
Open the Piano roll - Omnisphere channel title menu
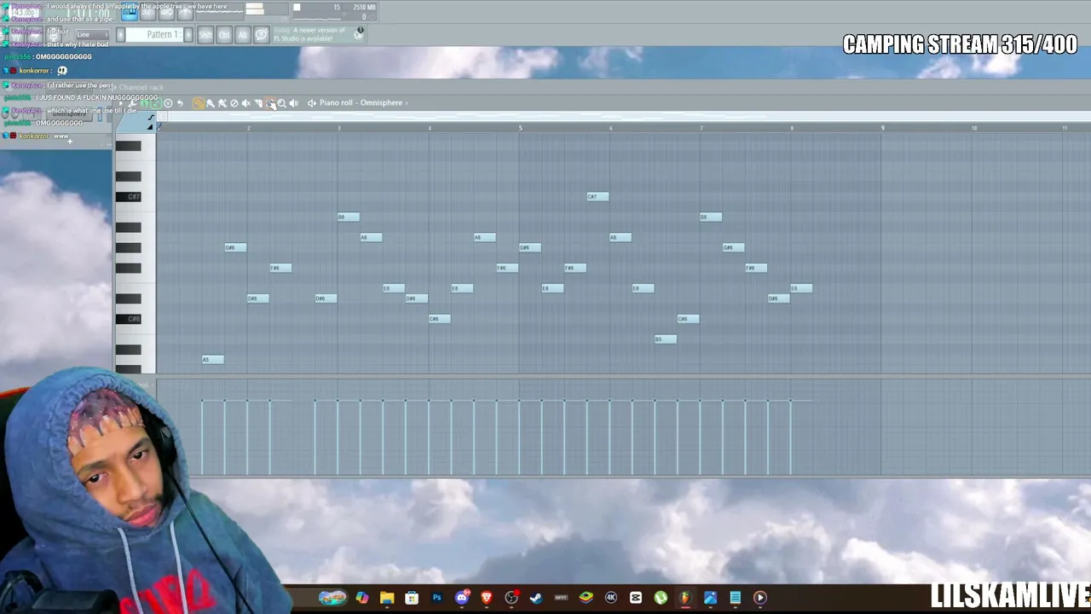coord(361,103)
